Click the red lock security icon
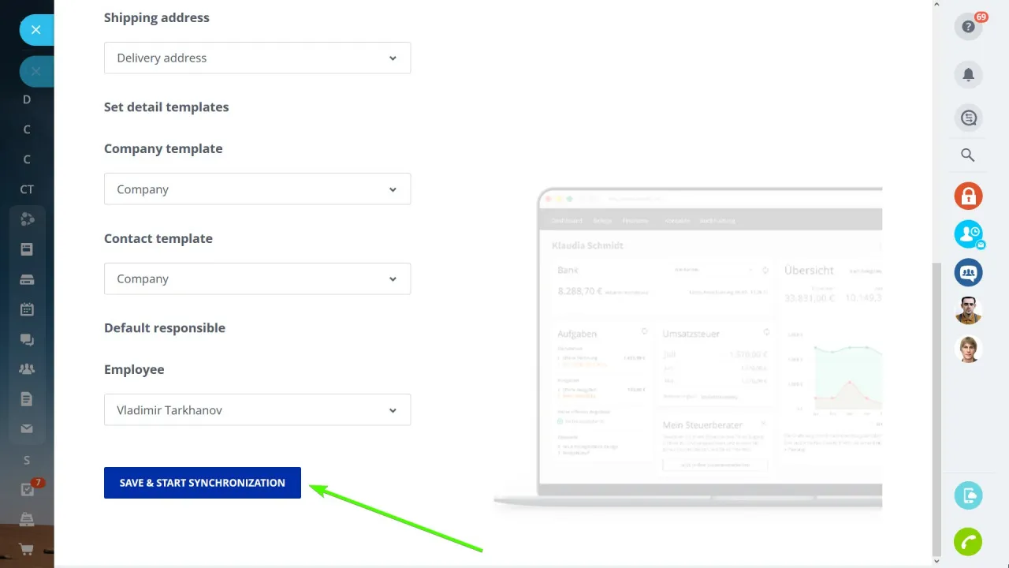1009x568 pixels. 968,196
